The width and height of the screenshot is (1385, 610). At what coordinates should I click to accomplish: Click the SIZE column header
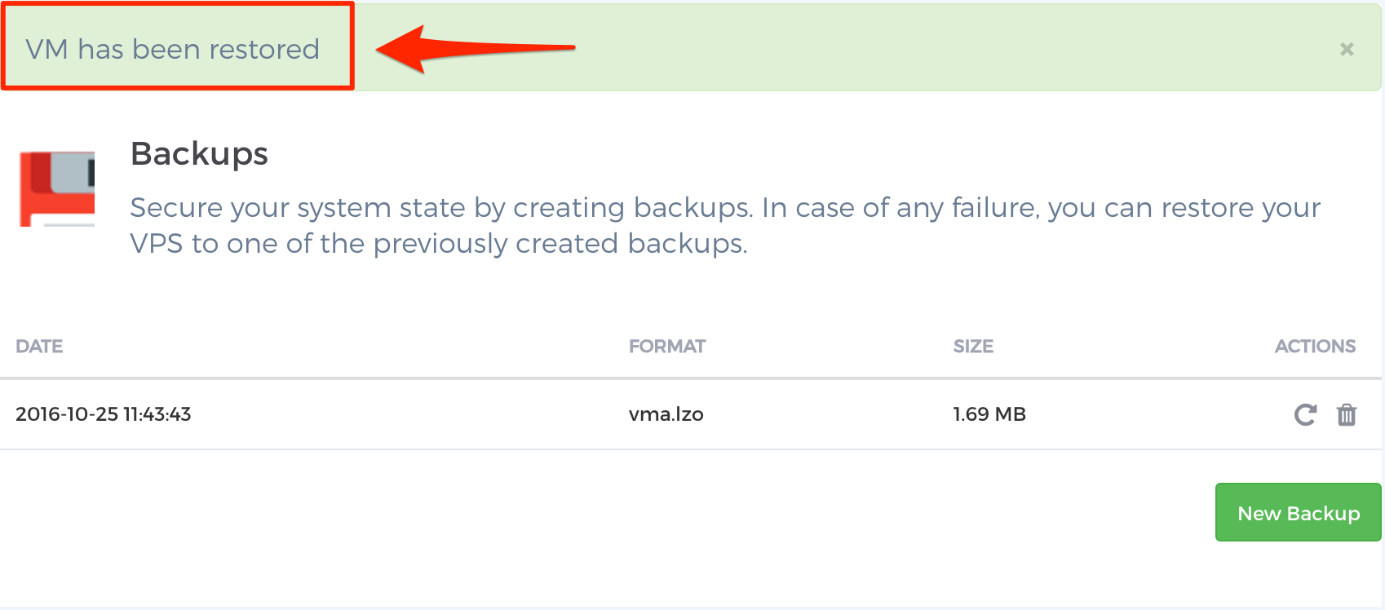(x=973, y=346)
